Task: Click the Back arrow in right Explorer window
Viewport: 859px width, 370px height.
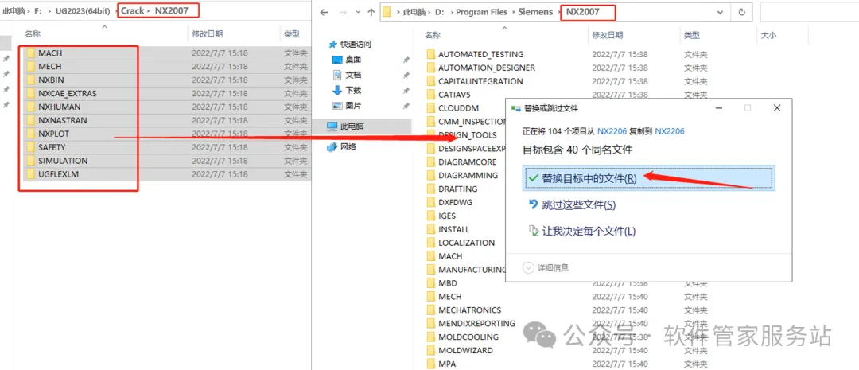Action: pos(324,11)
